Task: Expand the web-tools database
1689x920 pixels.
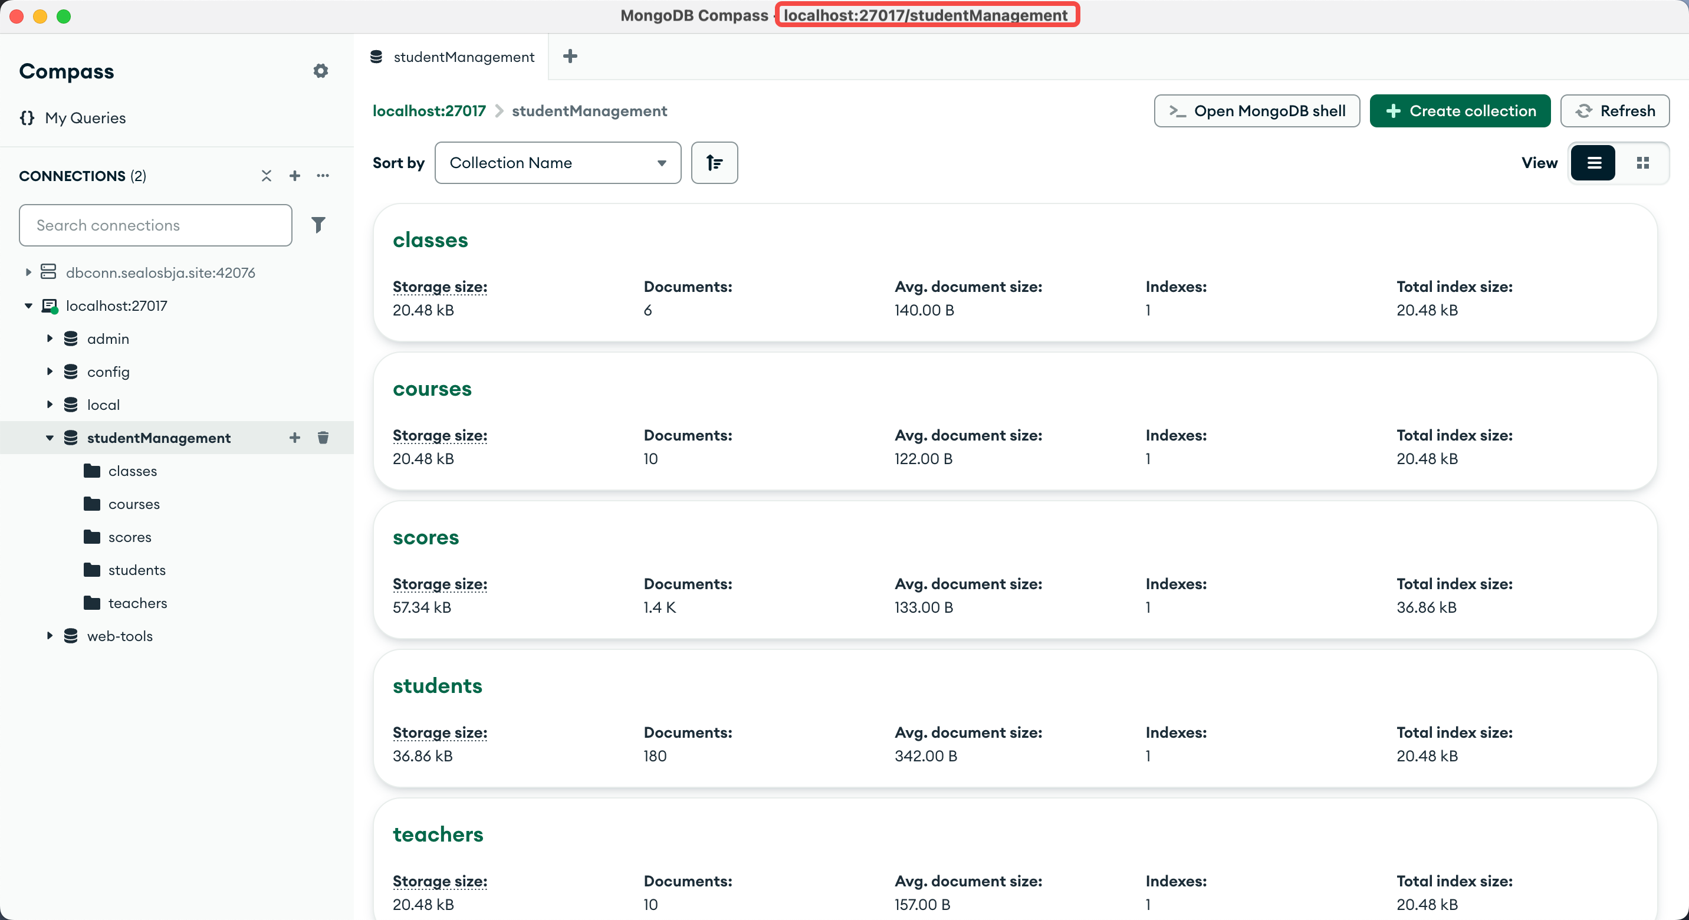Action: pos(49,635)
